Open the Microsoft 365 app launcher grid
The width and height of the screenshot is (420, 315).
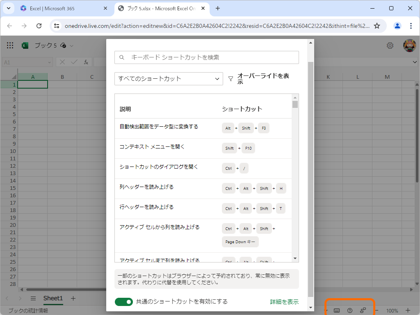(10, 46)
